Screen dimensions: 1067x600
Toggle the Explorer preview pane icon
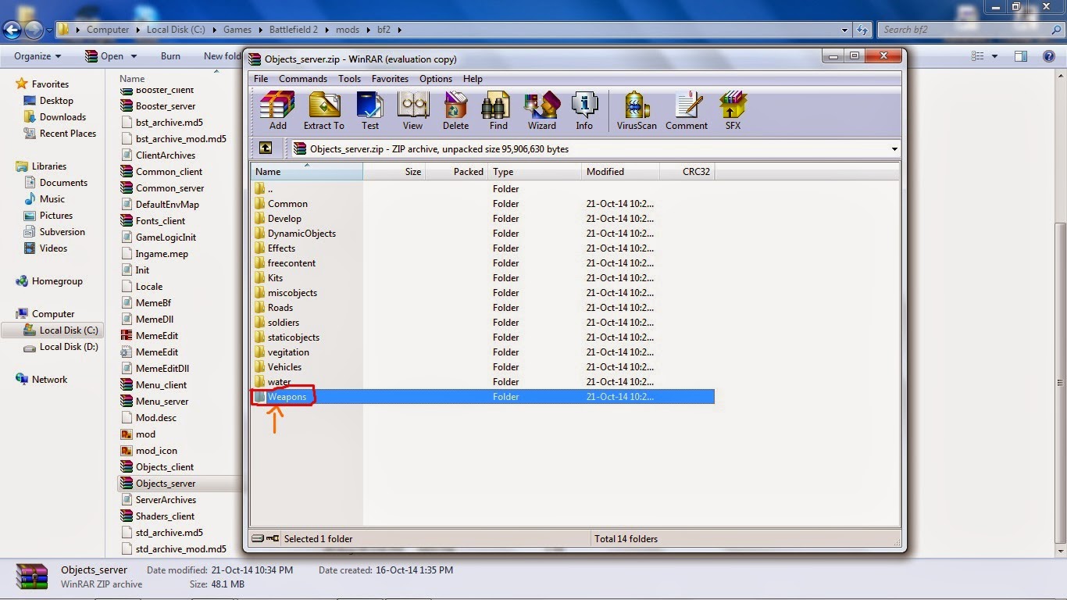(x=1021, y=56)
